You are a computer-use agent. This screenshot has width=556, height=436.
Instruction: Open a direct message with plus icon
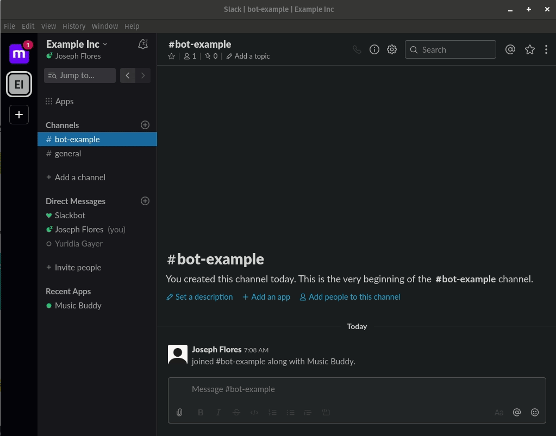145,201
